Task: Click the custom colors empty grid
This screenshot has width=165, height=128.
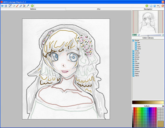Action: tap(160, 114)
